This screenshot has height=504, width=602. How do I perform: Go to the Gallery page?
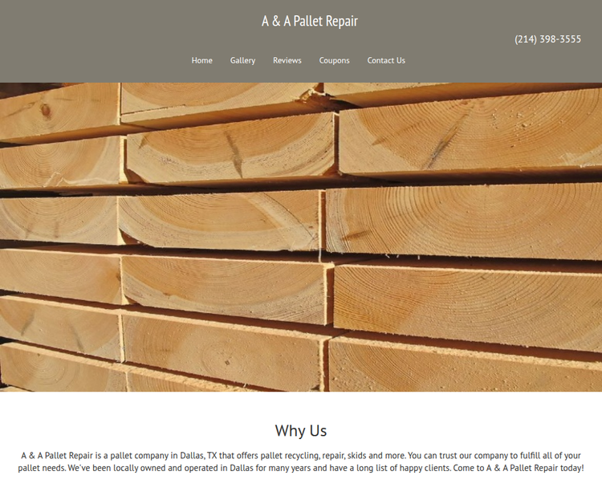click(x=242, y=60)
